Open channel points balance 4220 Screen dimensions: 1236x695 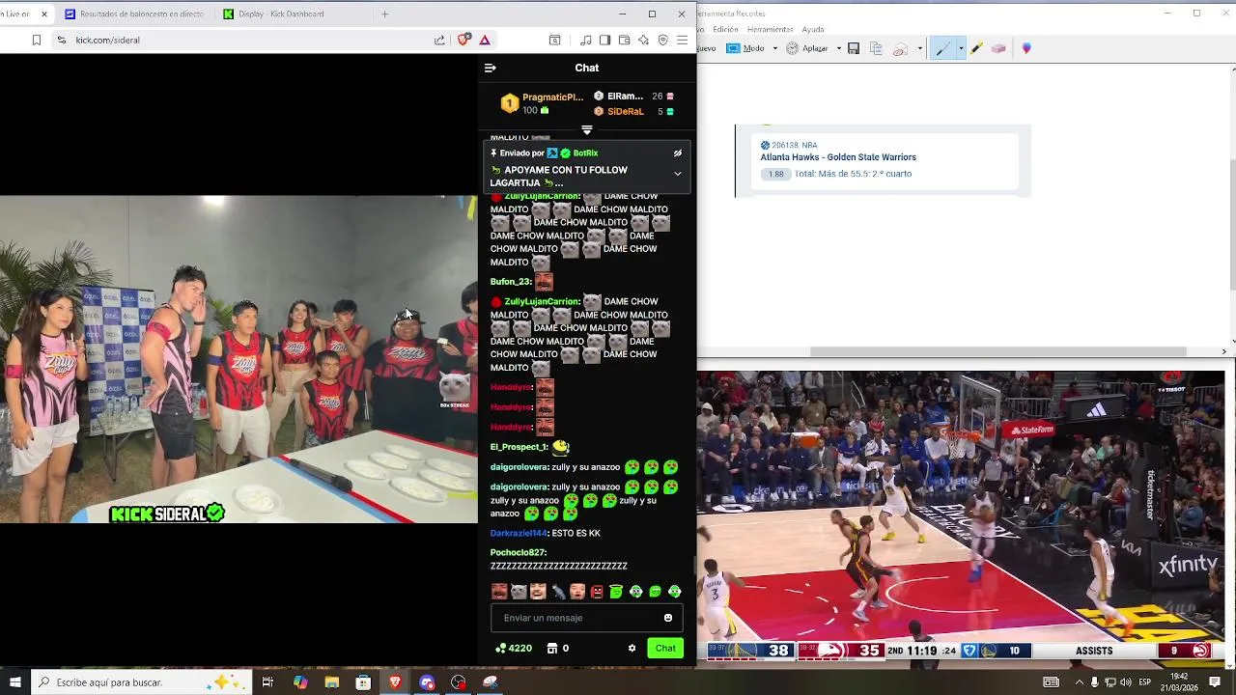click(x=514, y=648)
